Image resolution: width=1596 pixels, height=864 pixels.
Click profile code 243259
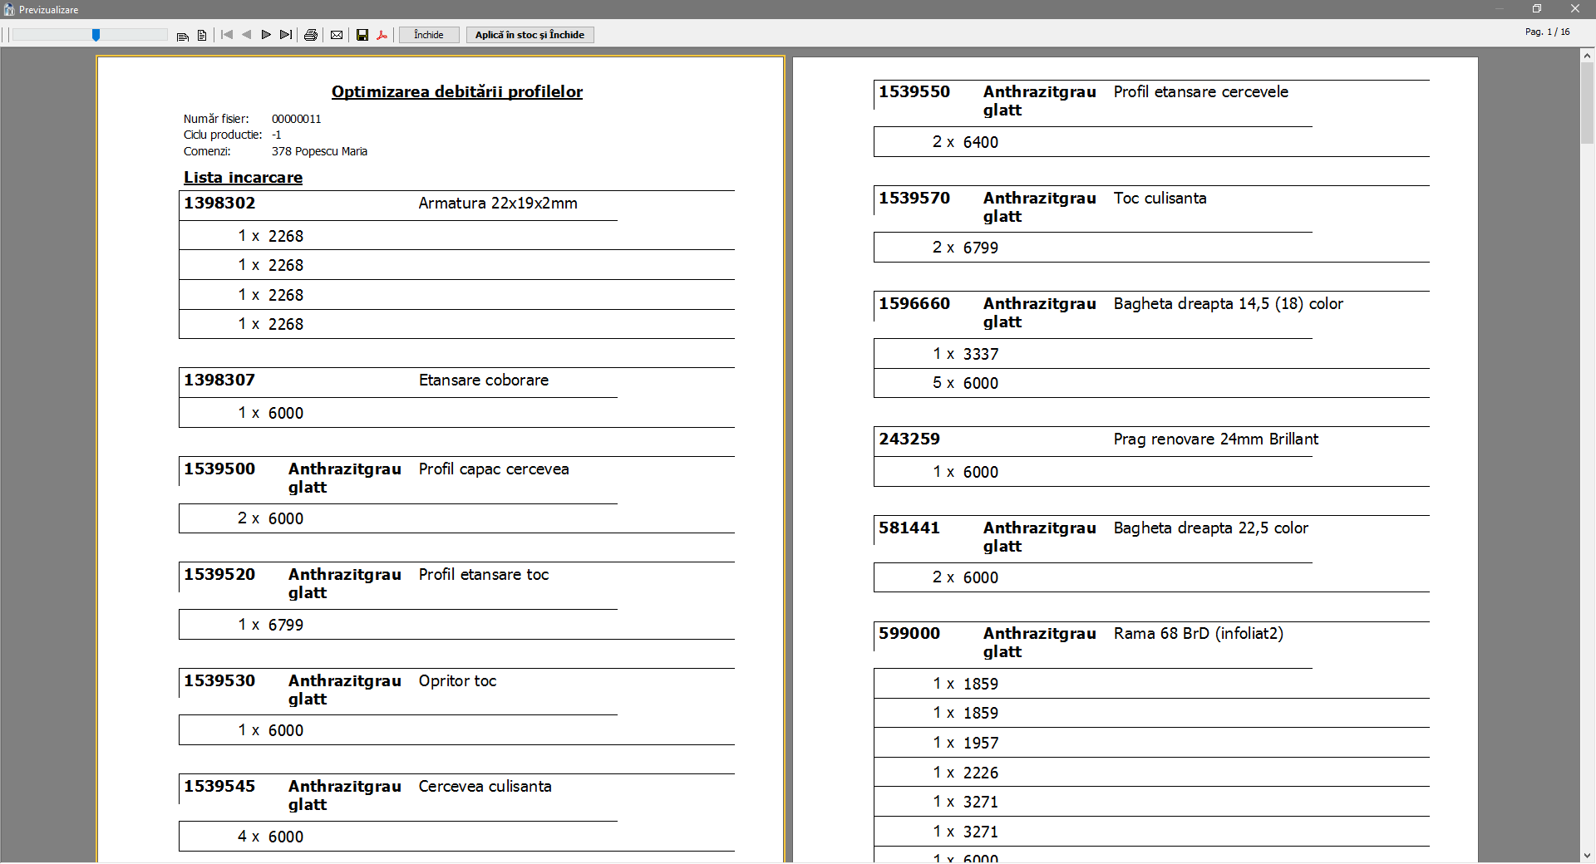[x=909, y=439]
